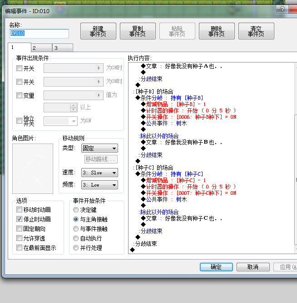
Task: Select the 自动执行 trigger radio button
Action: coord(76,238)
